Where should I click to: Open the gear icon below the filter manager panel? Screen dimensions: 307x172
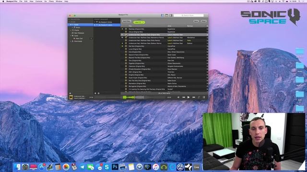click(98, 94)
